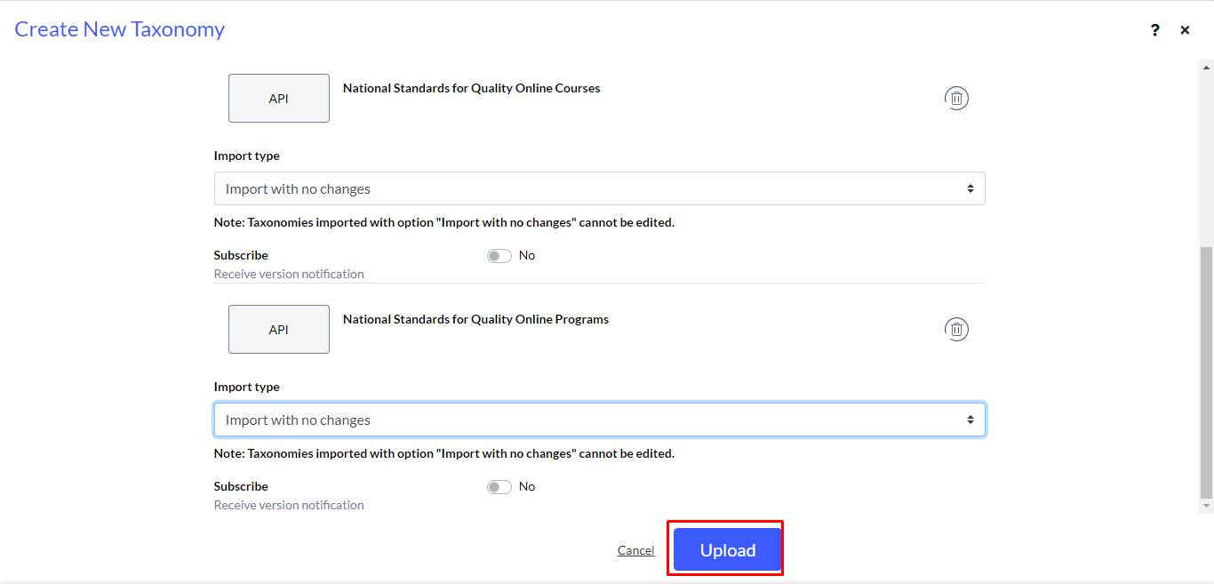Delete the National Standards for Quality Online Programs entry
Screen dimensions: 1214x584
[x=956, y=330]
